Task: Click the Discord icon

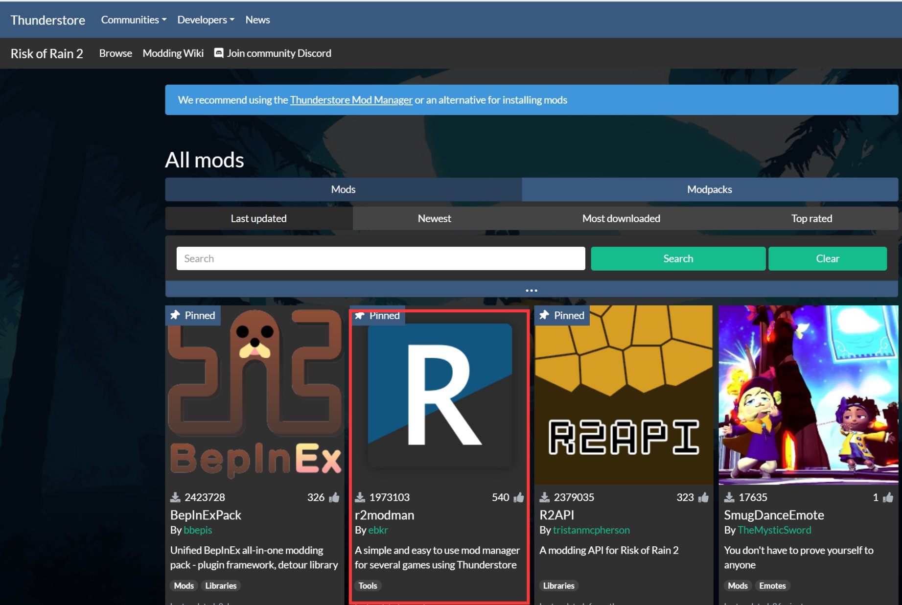Action: (x=219, y=53)
